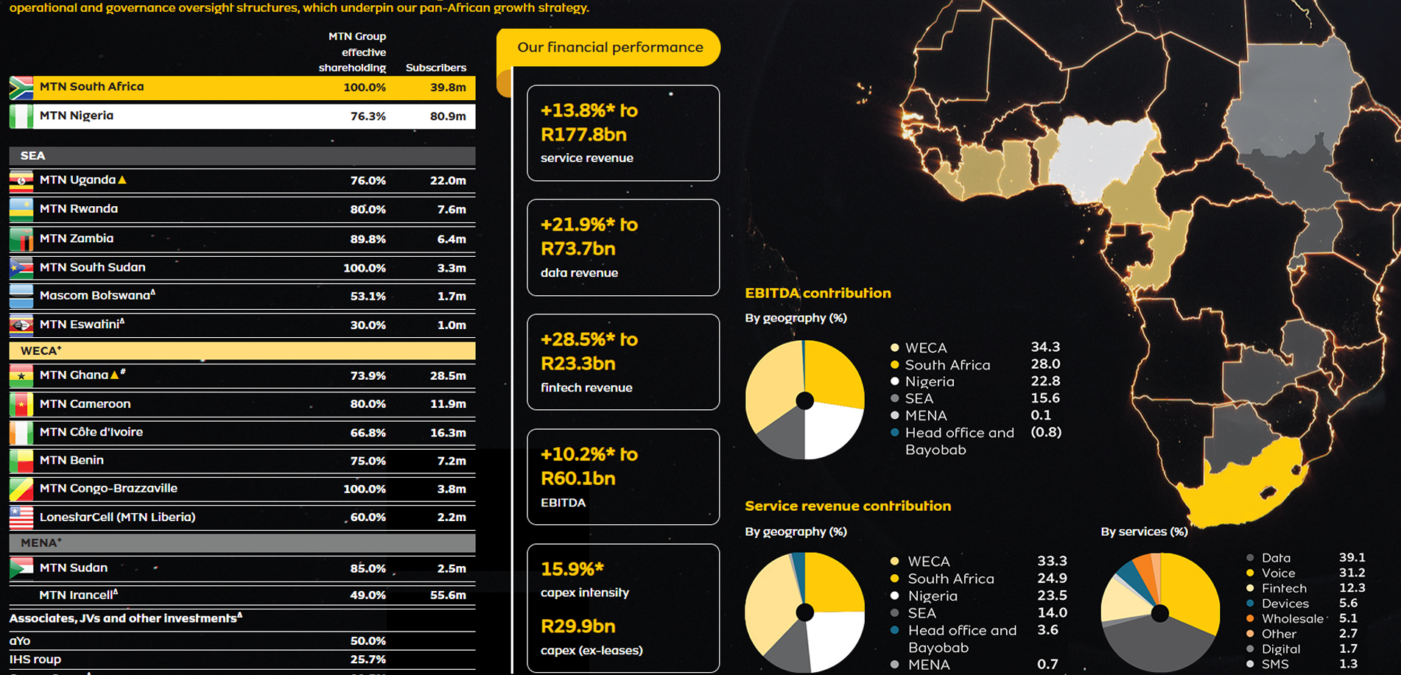Select the MENA section header
1401x675 pixels.
pos(242,543)
